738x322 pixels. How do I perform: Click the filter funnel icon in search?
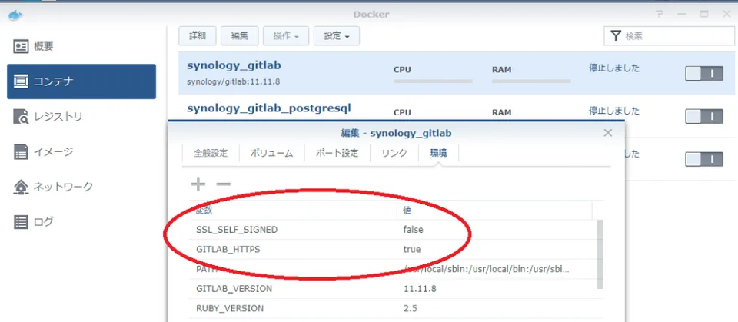616,36
